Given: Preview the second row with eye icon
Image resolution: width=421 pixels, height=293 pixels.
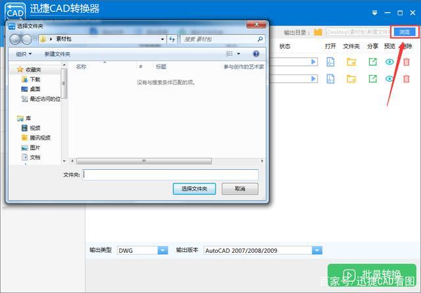Looking at the screenshot, I should (x=389, y=79).
